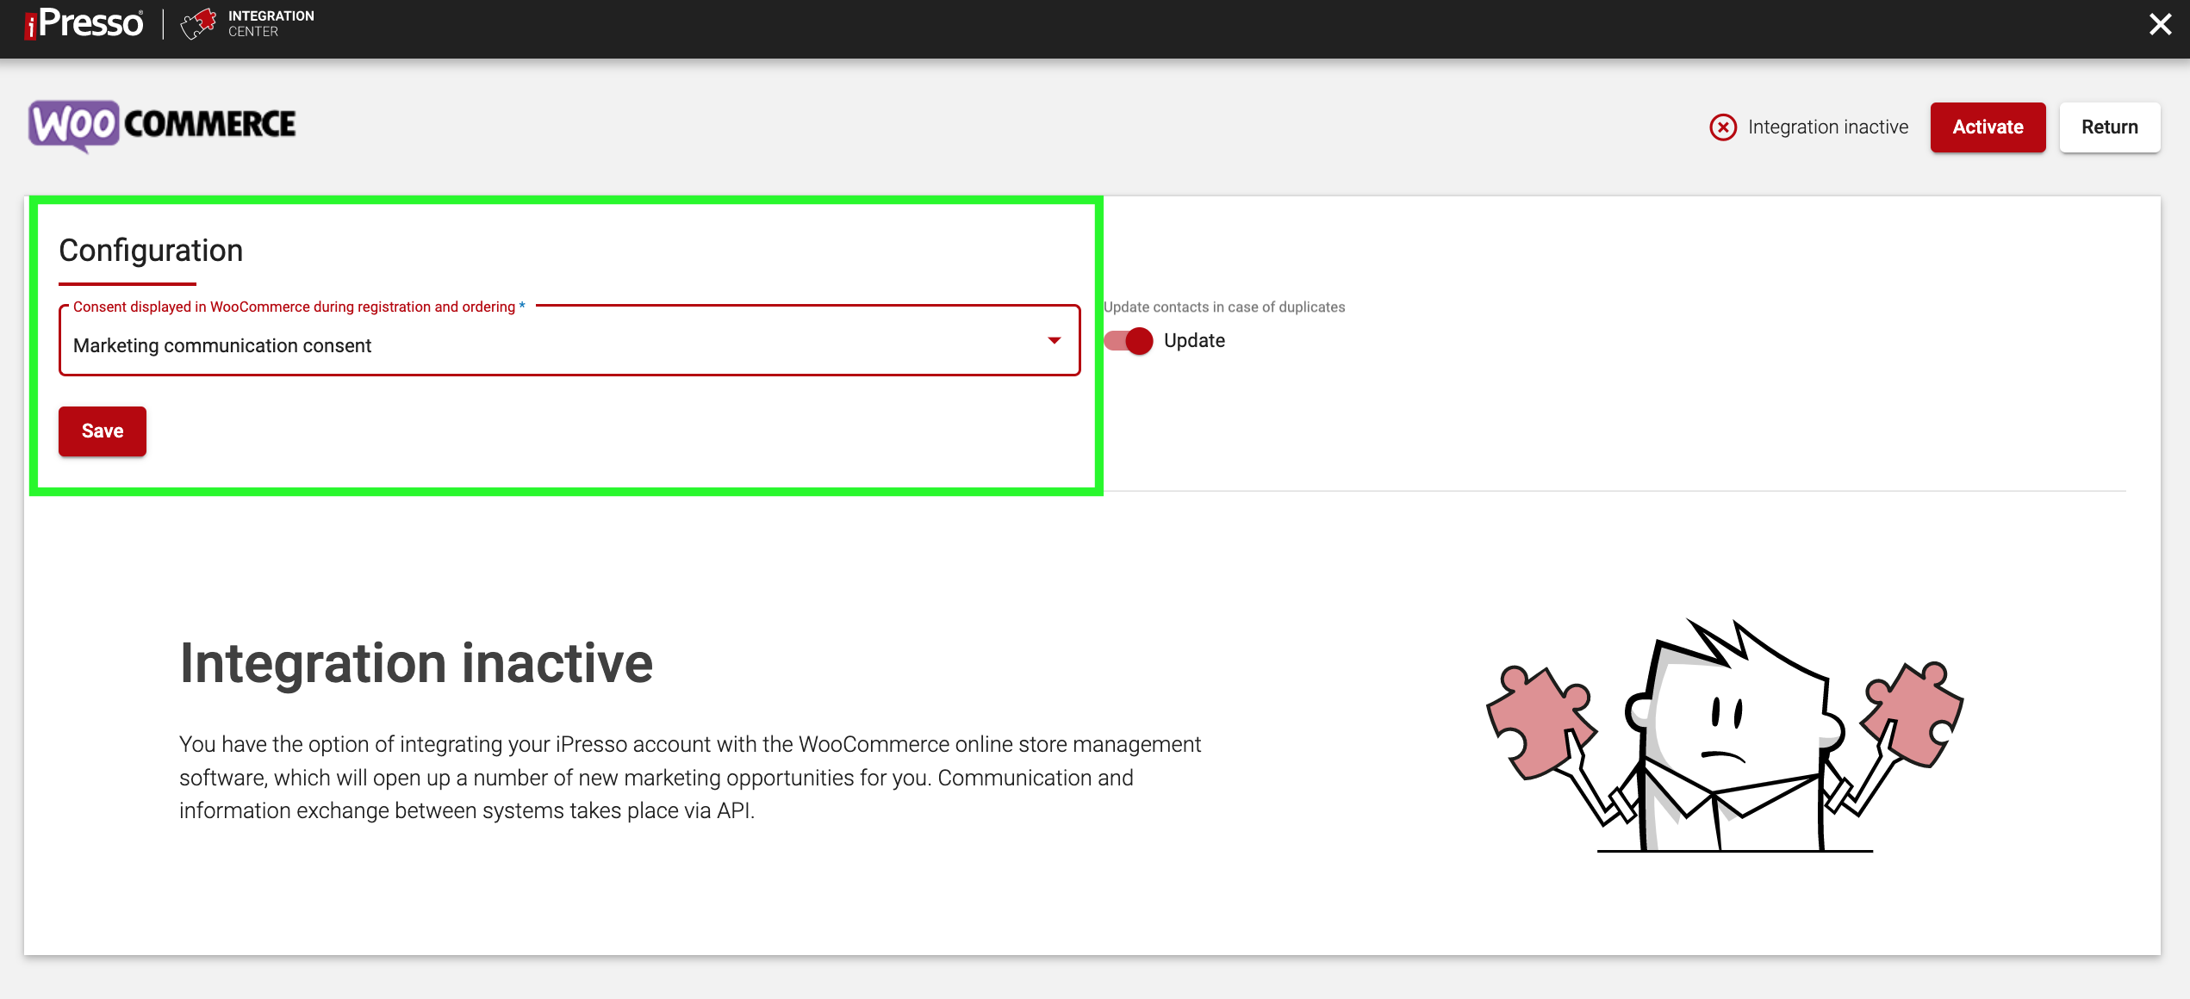This screenshot has height=999, width=2190.
Task: Click the Return button
Action: [x=2109, y=127]
